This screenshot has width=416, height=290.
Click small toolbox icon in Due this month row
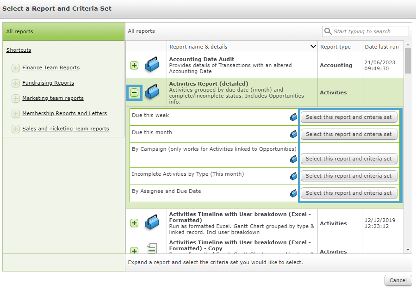click(293, 134)
